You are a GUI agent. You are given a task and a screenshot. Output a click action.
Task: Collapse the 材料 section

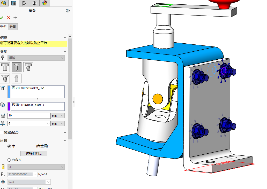[x=65, y=141]
